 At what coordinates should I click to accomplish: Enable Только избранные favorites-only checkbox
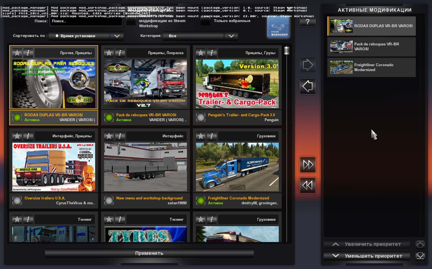[205, 21]
